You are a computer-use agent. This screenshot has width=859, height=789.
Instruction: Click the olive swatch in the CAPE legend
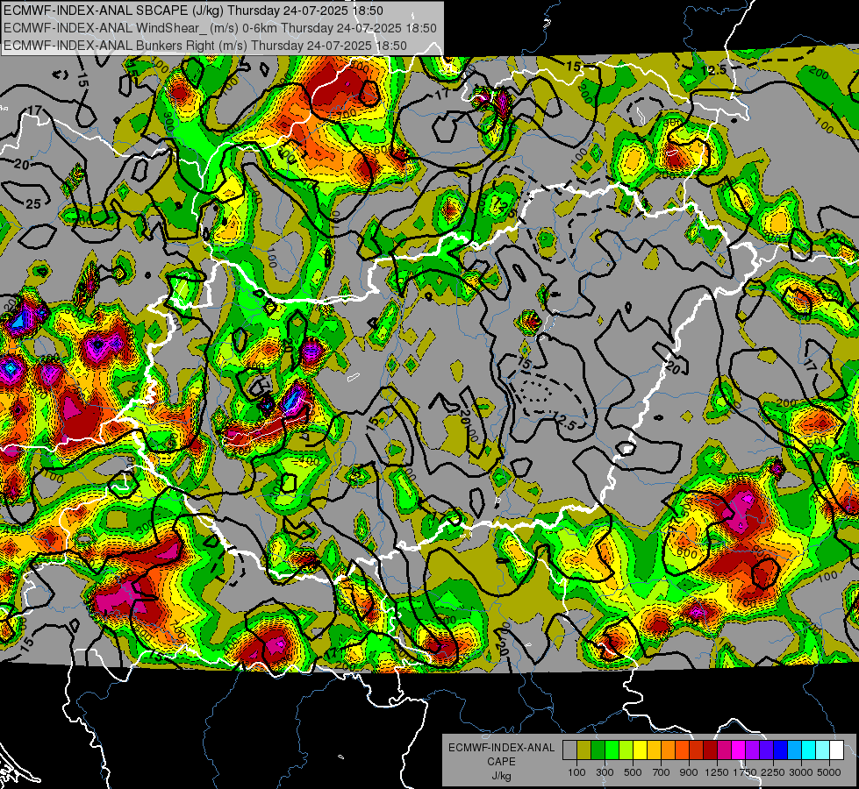click(584, 750)
